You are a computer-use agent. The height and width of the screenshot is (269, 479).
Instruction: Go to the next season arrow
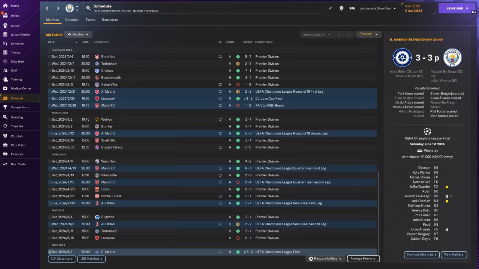349,35
